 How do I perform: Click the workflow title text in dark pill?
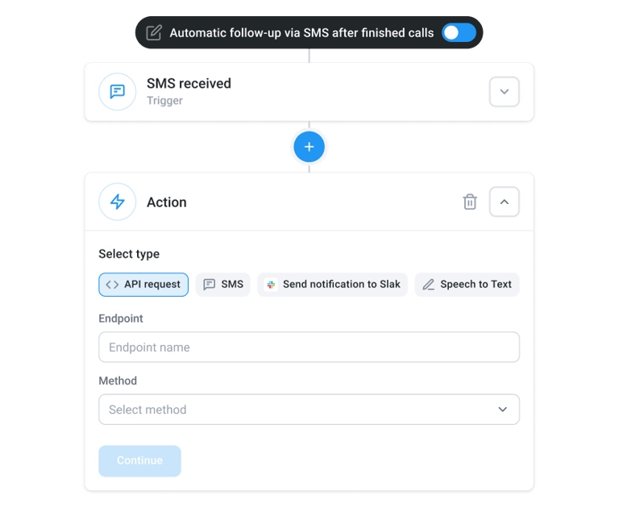pos(301,33)
